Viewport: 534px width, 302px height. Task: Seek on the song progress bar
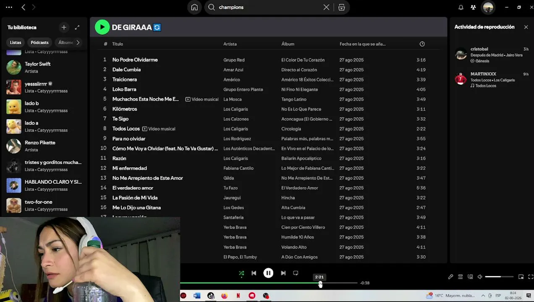point(269,283)
